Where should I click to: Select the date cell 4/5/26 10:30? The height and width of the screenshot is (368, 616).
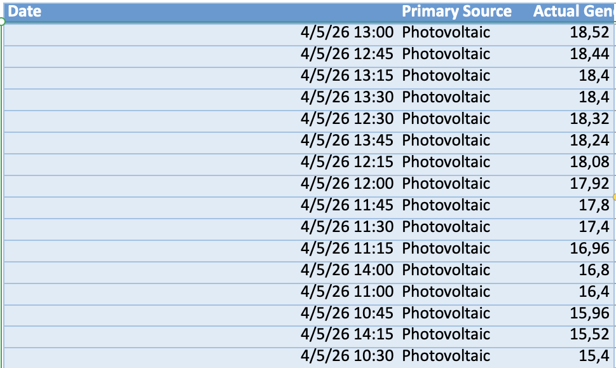tap(347, 356)
